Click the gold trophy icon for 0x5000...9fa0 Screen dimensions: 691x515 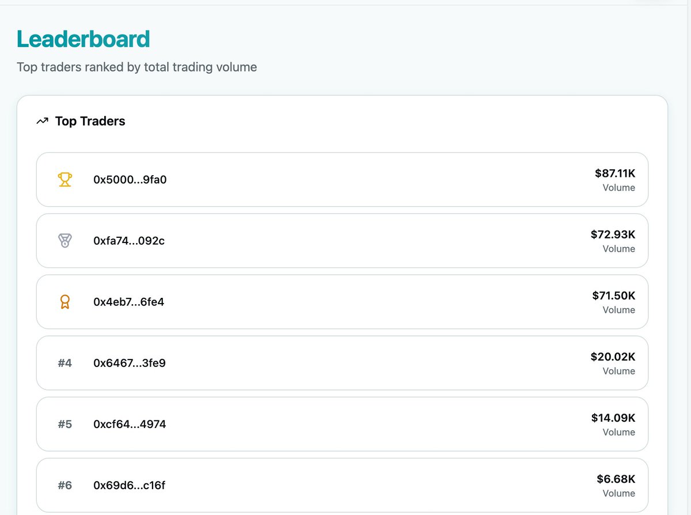click(65, 180)
